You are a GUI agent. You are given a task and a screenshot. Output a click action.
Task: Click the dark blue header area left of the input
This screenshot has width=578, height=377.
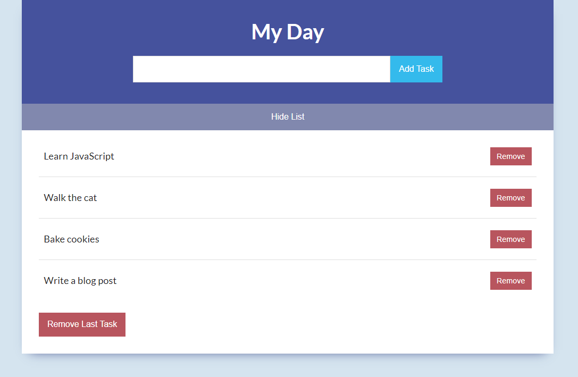[x=78, y=69]
